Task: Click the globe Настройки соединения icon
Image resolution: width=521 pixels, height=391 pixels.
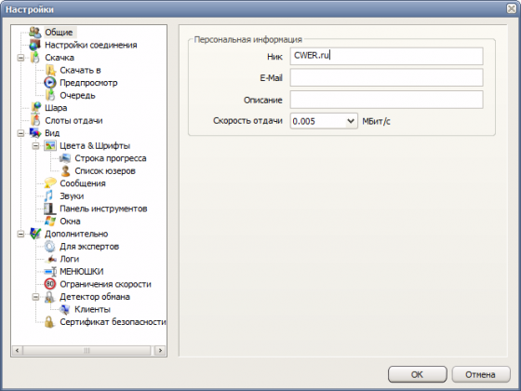Action: (x=35, y=45)
